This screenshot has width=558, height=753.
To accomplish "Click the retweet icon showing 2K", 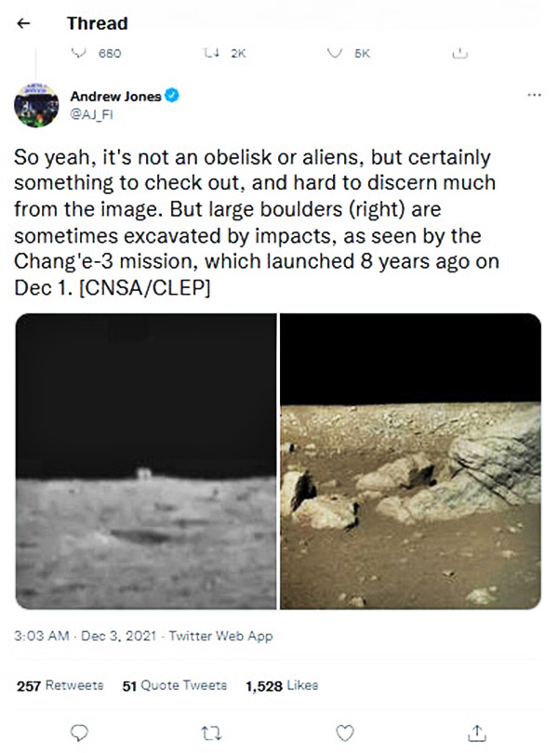I will [x=209, y=54].
